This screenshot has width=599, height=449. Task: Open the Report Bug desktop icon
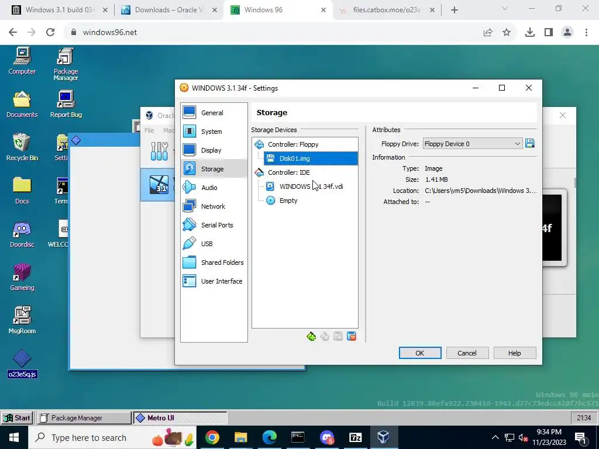66,104
